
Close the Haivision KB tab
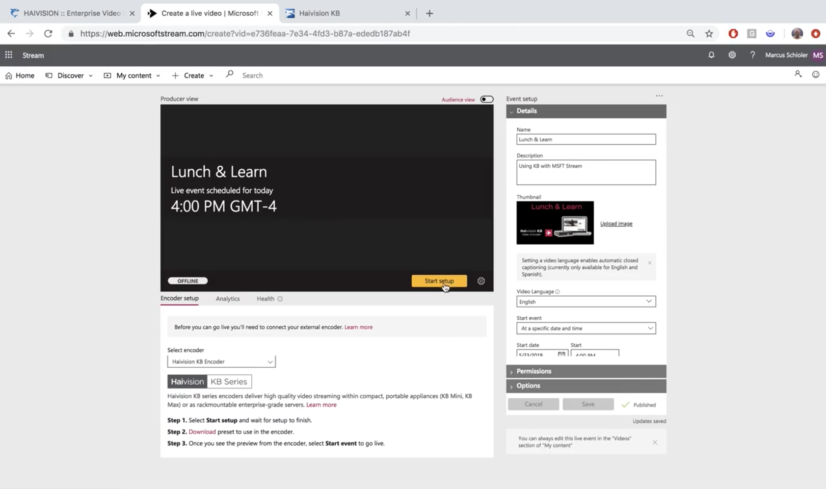coord(407,13)
